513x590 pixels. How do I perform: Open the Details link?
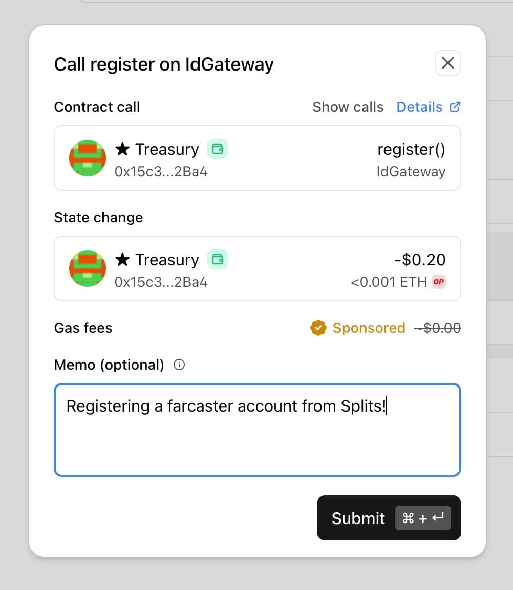coord(420,107)
